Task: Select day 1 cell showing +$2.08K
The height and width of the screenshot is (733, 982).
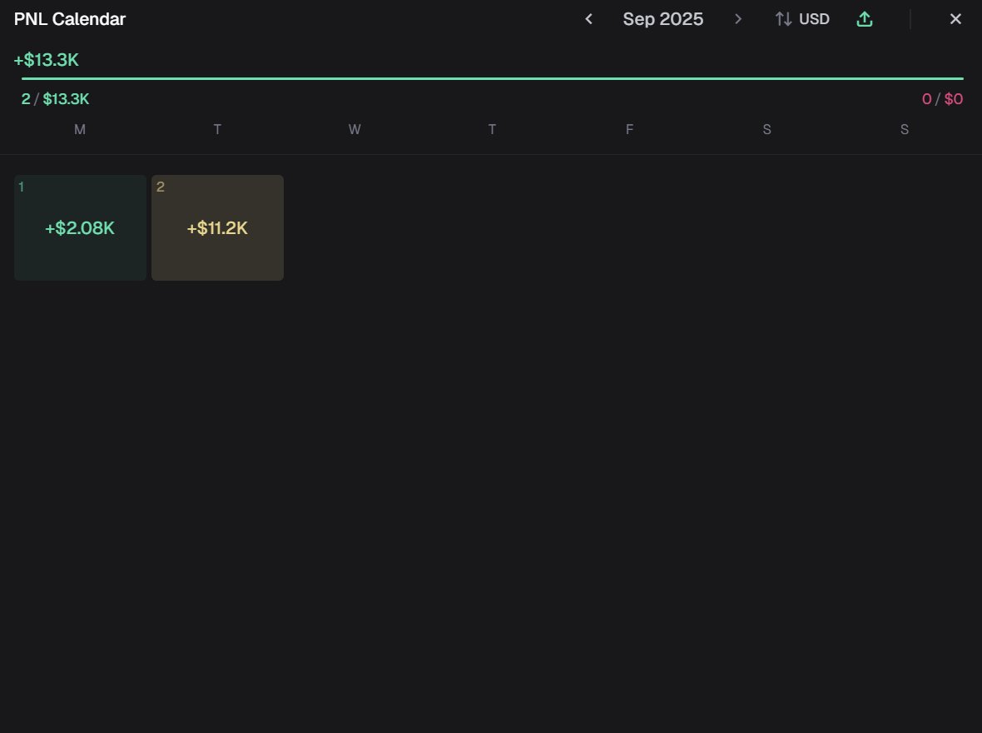Action: [80, 227]
